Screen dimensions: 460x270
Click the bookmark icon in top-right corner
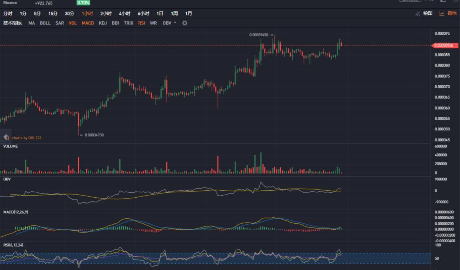click(x=456, y=1)
